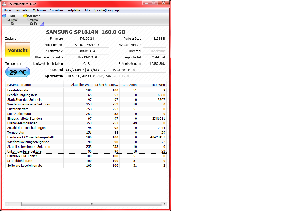301x211 pixels.
Task: Select the Unkorrigierbare Sektoren row
Action: (x=86, y=151)
